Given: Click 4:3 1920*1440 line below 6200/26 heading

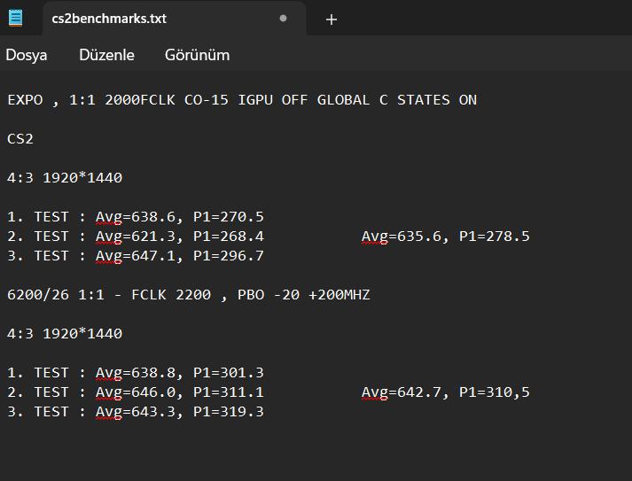Looking at the screenshot, I should 65,334.
